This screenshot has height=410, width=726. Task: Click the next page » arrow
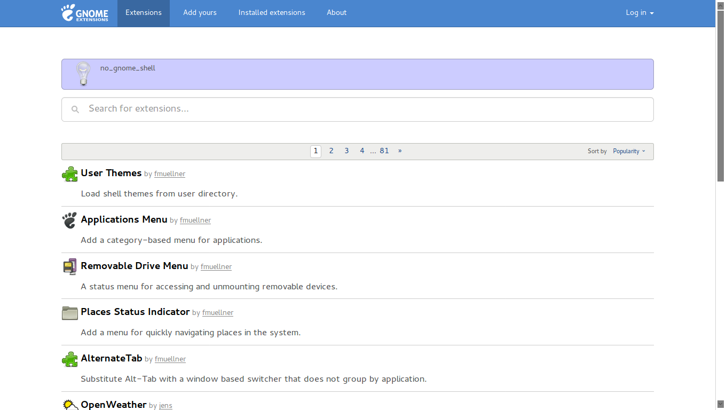coord(400,151)
